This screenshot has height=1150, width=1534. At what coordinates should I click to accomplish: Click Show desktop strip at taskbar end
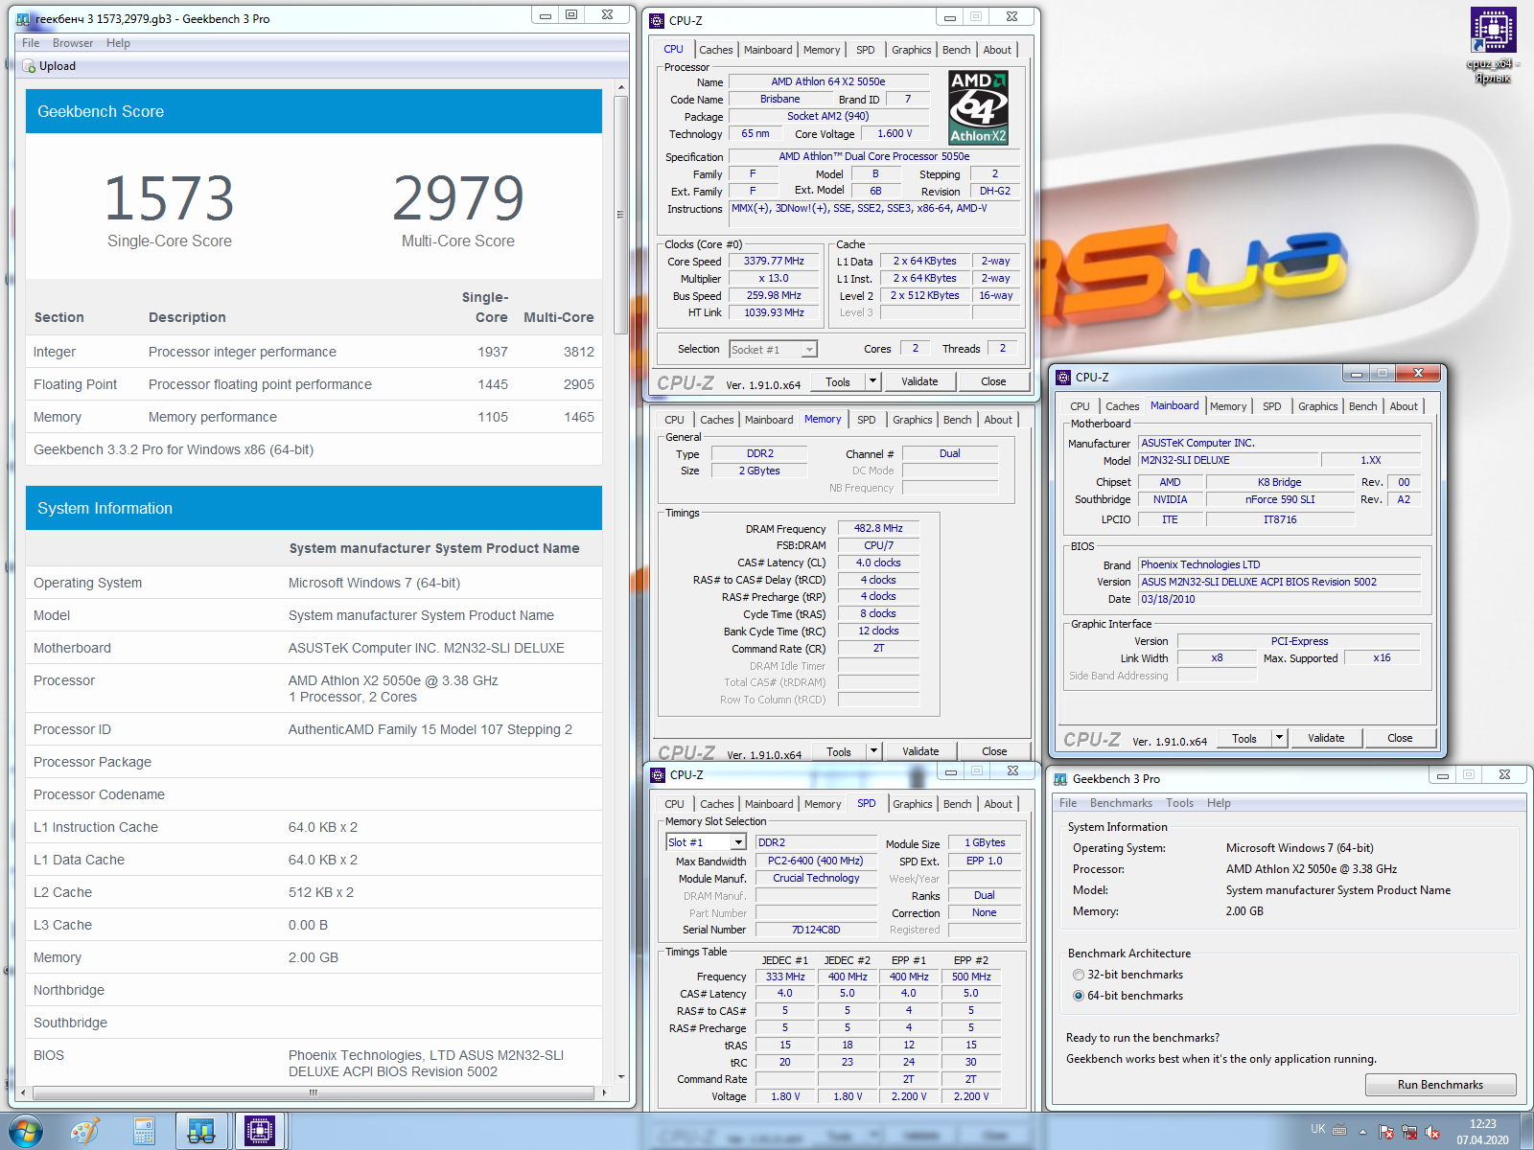[x=1526, y=1132]
